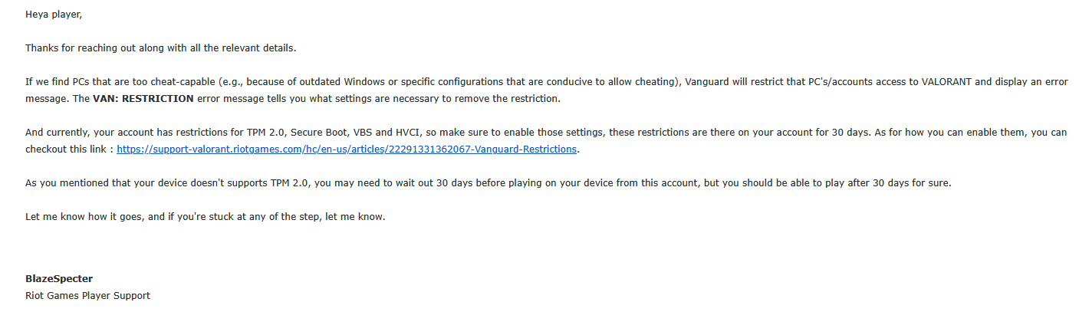Click the phrase 'for sure' ending the paragraph
Image resolution: width=1089 pixels, height=312 pixels.
pyautogui.click(x=933, y=183)
